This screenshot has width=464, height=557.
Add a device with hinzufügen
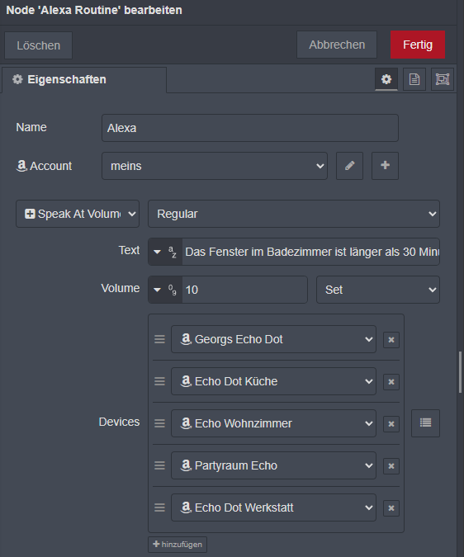coord(178,545)
